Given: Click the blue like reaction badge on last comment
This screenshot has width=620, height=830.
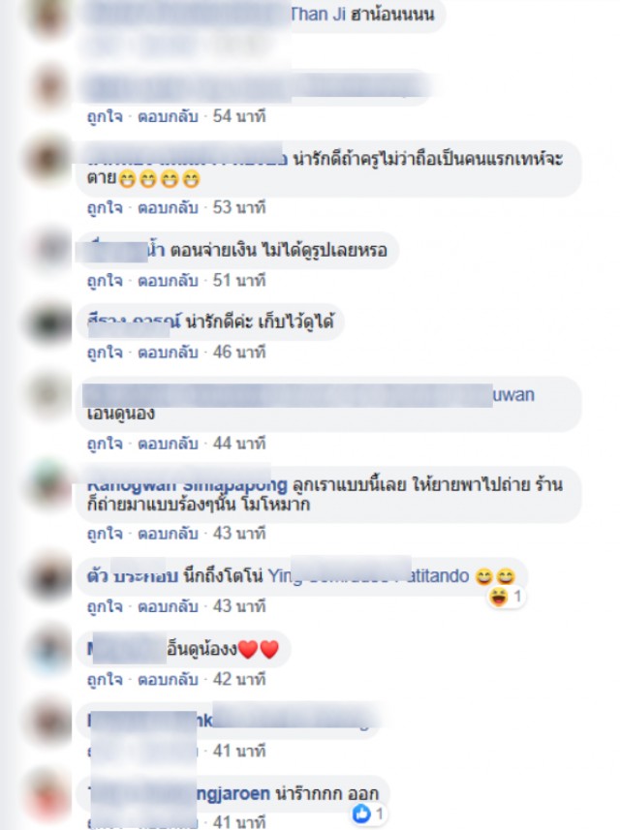Looking at the screenshot, I should click(369, 814).
